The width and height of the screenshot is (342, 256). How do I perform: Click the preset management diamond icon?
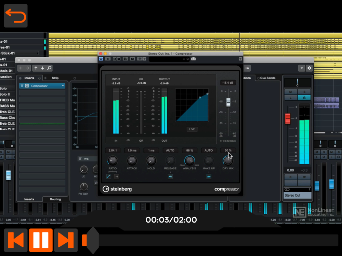pyautogui.click(x=187, y=59)
